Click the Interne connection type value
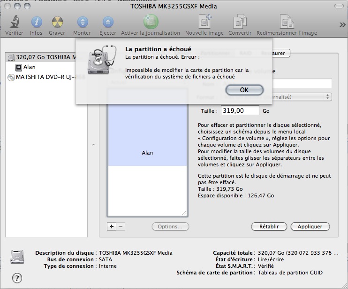348x289 pixels. click(x=108, y=266)
